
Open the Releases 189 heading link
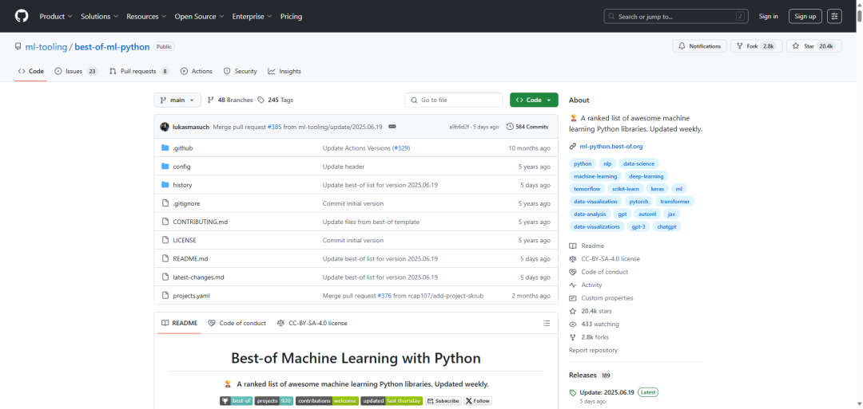pyautogui.click(x=591, y=376)
